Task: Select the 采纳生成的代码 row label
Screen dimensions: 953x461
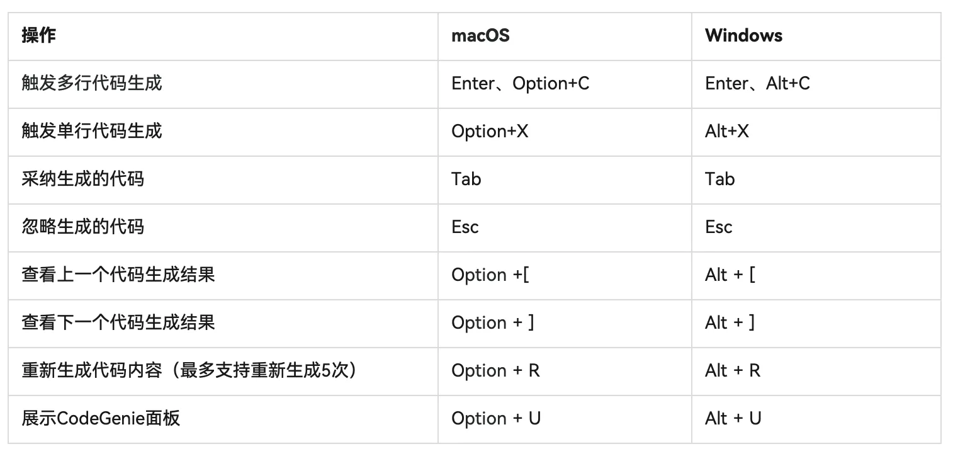Action: (83, 179)
